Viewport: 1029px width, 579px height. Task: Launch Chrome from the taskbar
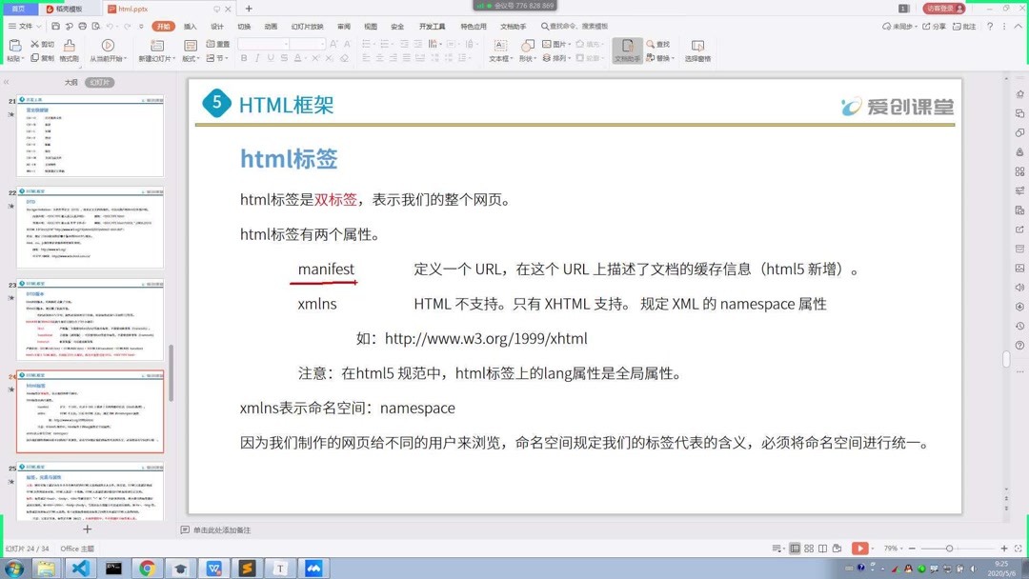coord(147,568)
